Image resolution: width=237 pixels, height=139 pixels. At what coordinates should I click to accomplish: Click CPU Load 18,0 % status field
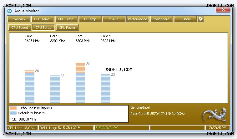pos(22,128)
